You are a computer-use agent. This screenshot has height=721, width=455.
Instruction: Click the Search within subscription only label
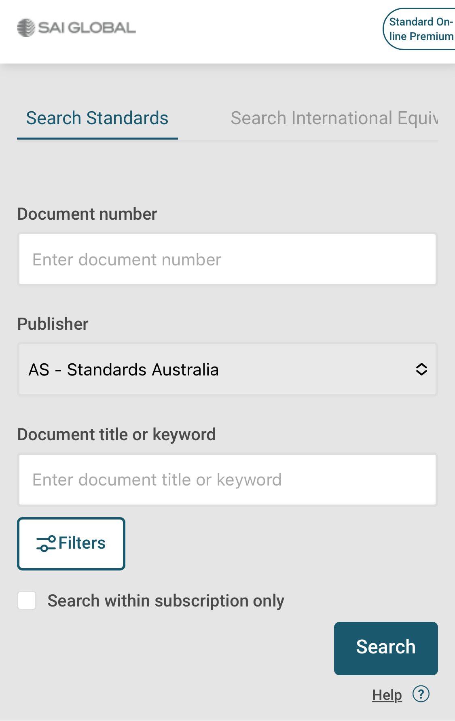coord(166,601)
